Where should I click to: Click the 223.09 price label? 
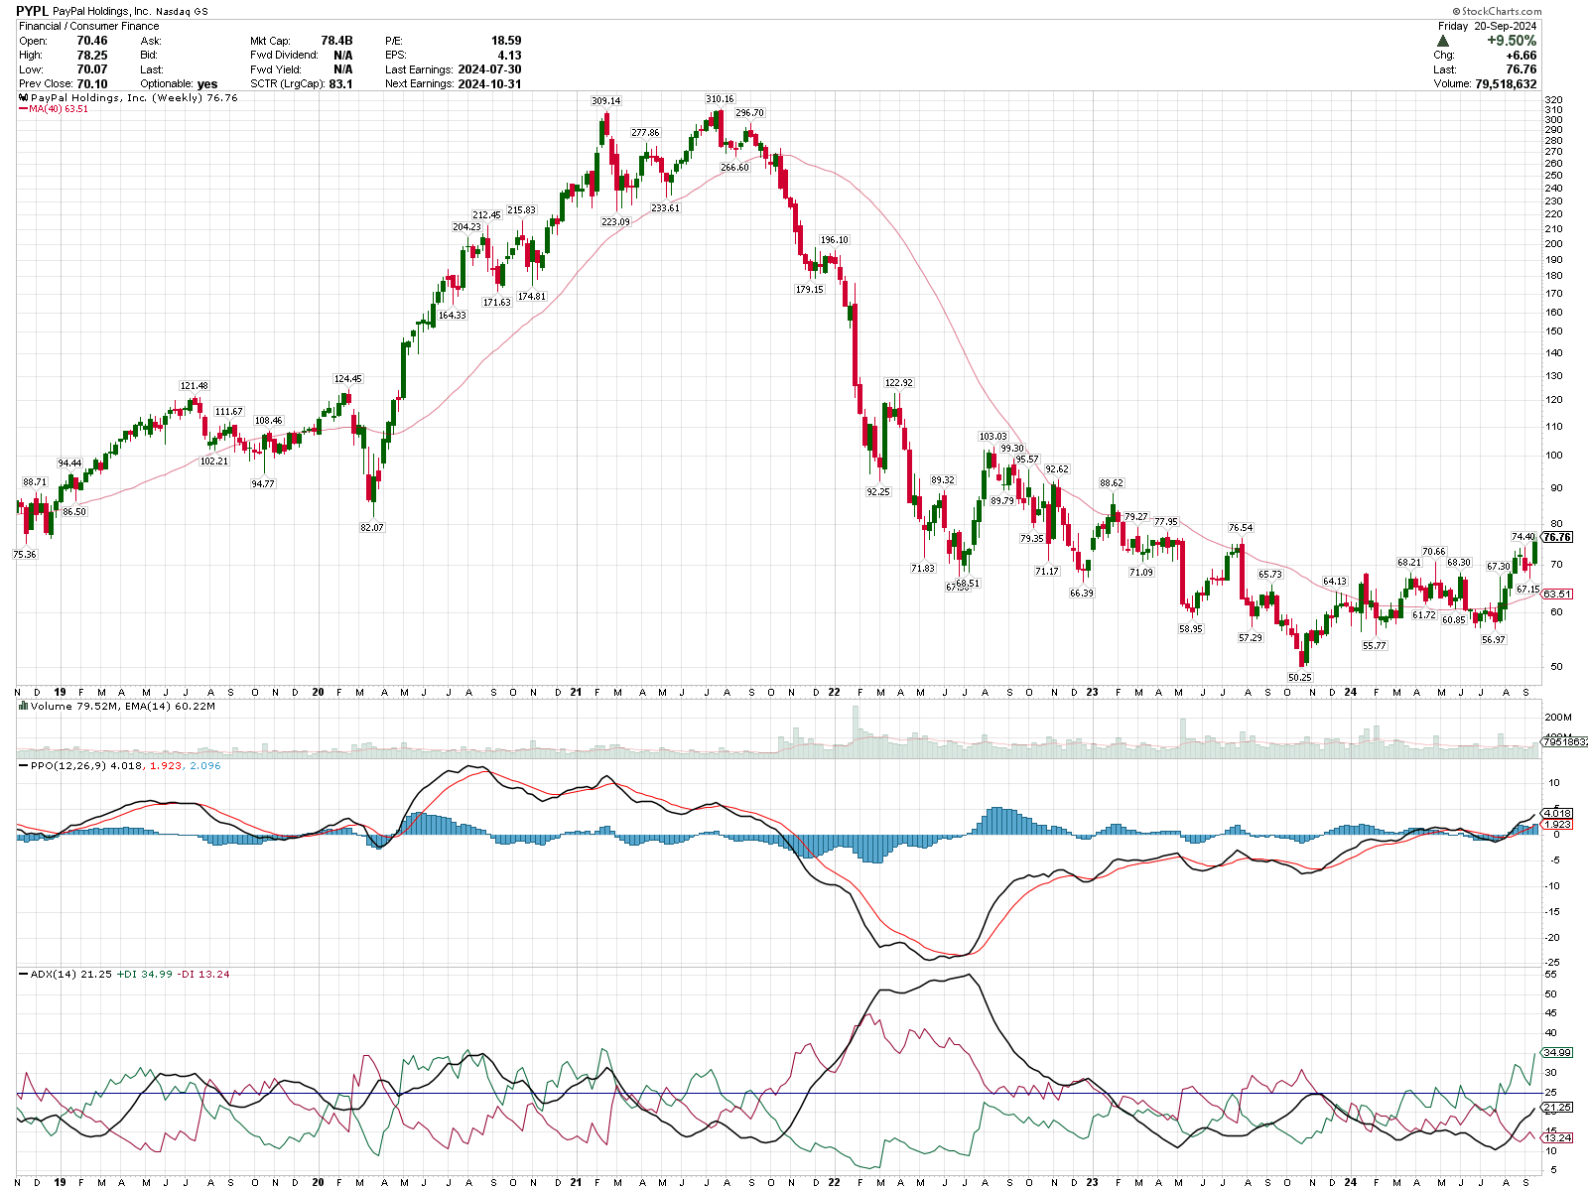pyautogui.click(x=615, y=222)
